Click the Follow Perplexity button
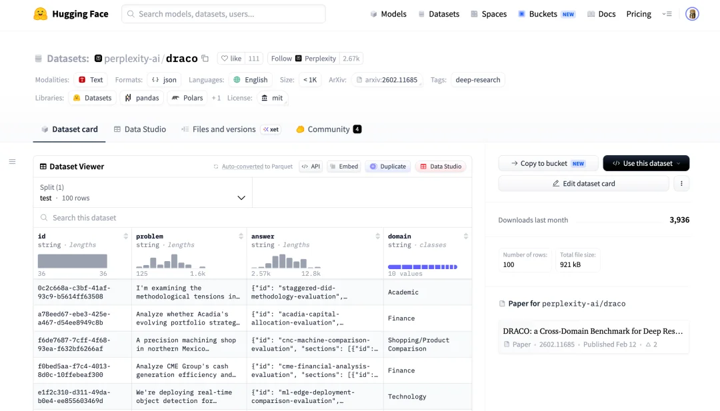Viewport: 720px width, 411px height. (303, 58)
